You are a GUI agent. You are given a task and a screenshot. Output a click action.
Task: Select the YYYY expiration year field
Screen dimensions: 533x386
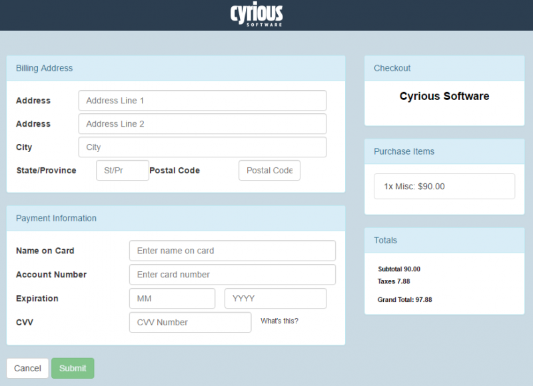(276, 298)
